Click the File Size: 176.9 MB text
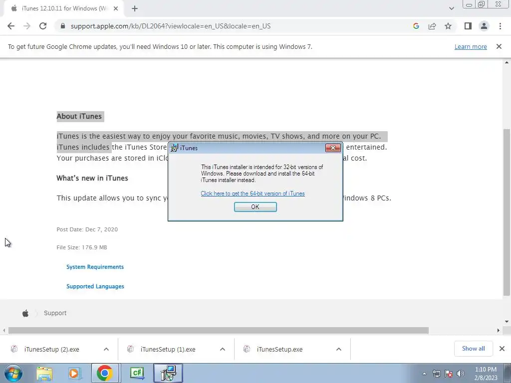 82,247
